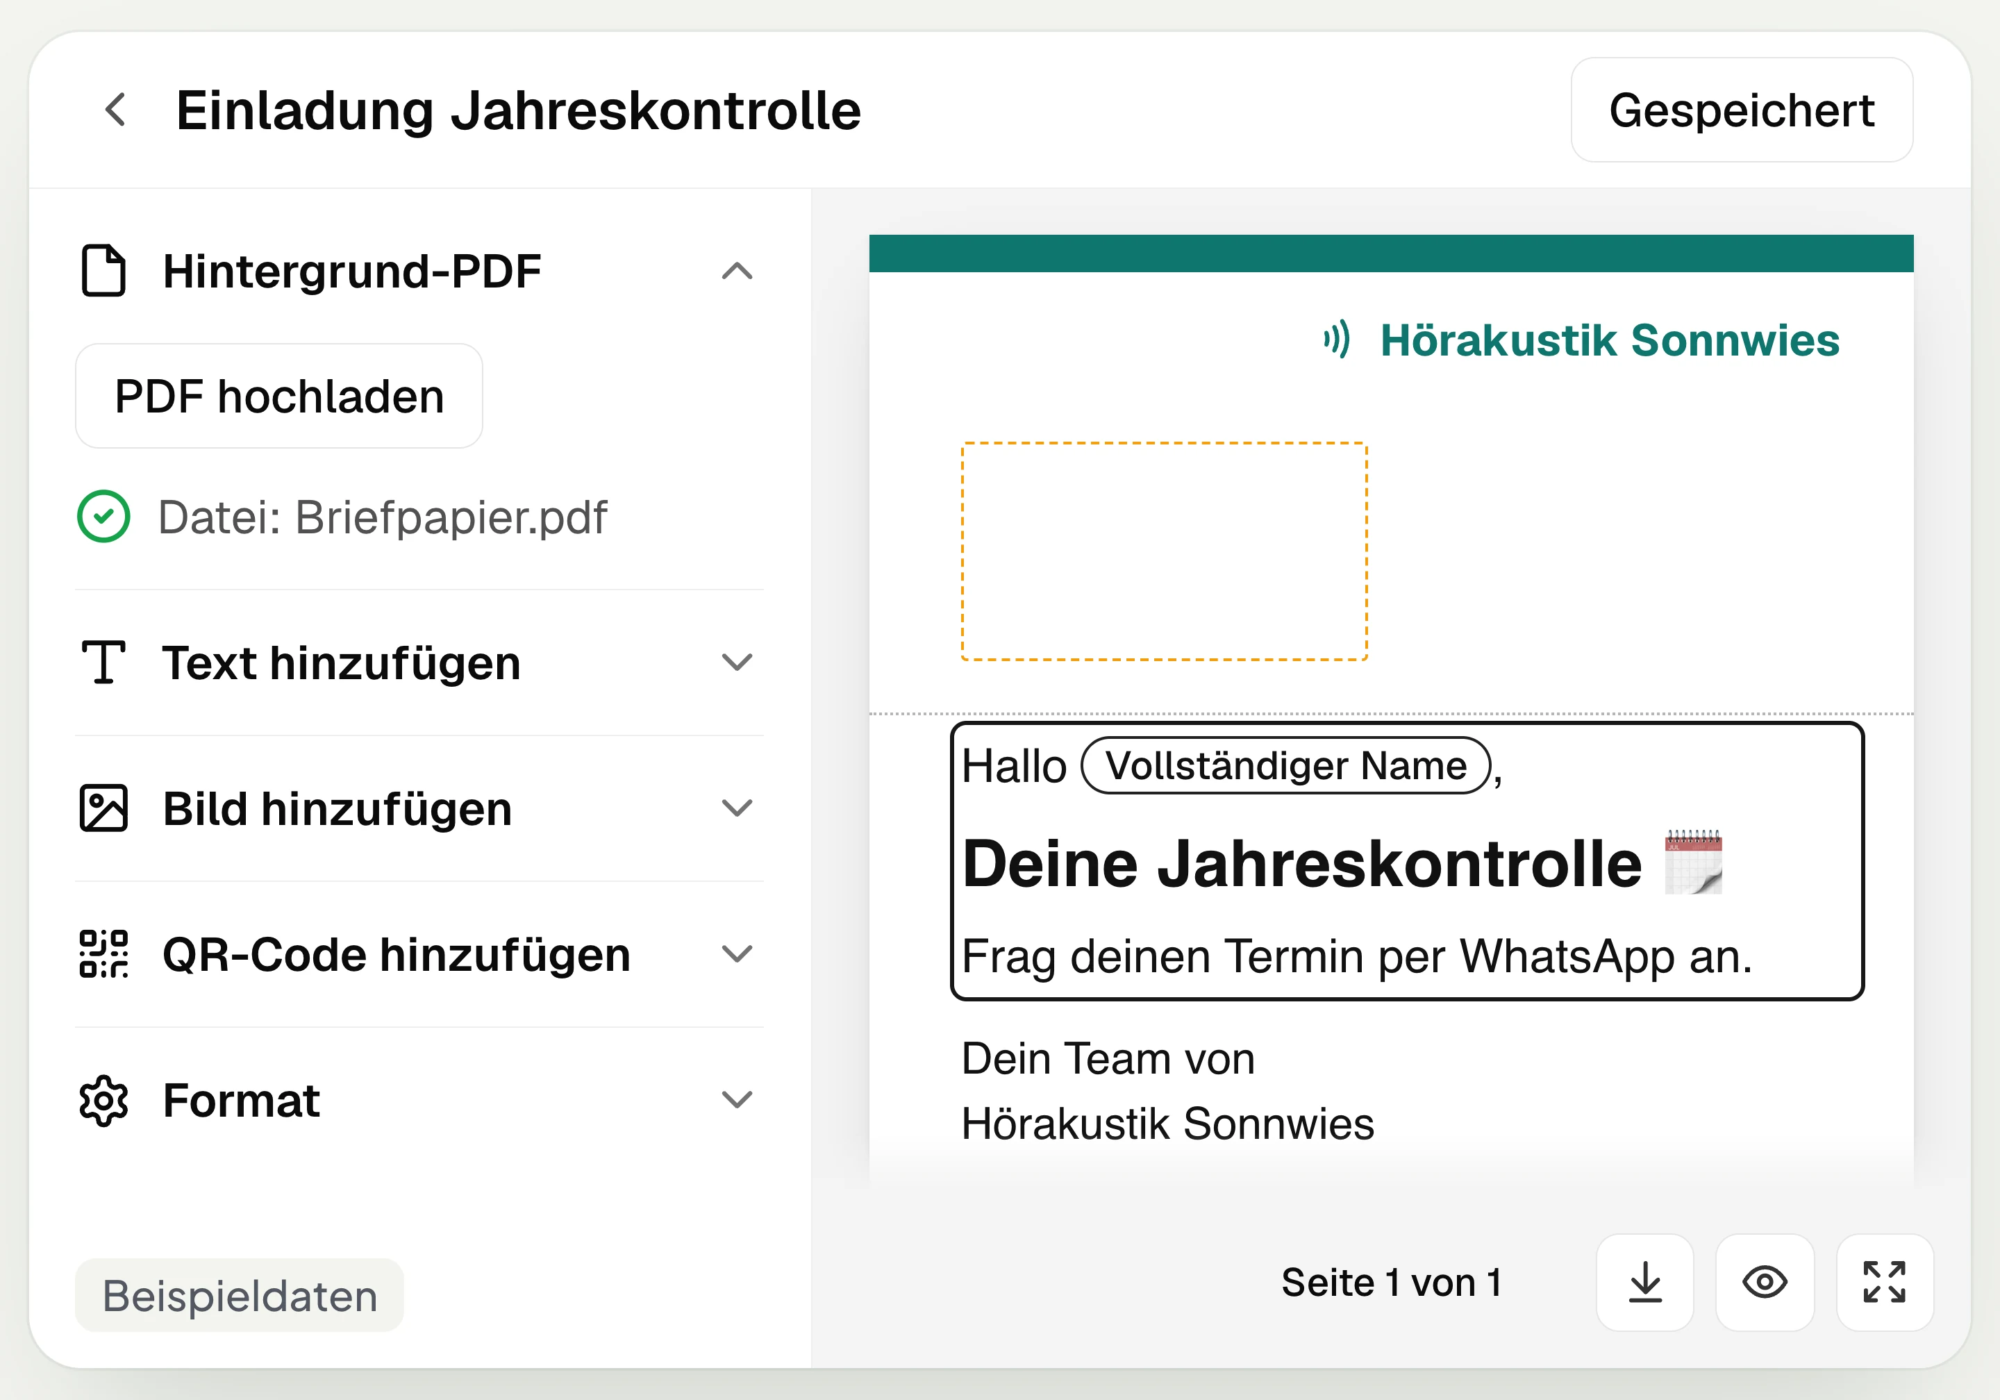Go back using the left arrow
Viewport: 2000px width, 1400px height.
(115, 110)
